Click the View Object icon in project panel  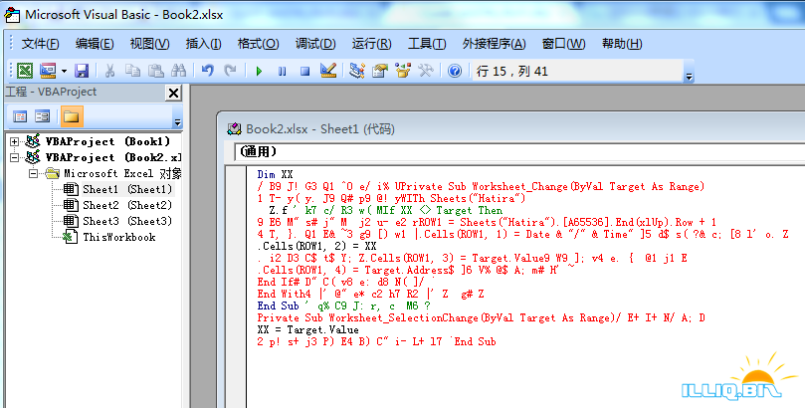click(x=42, y=116)
